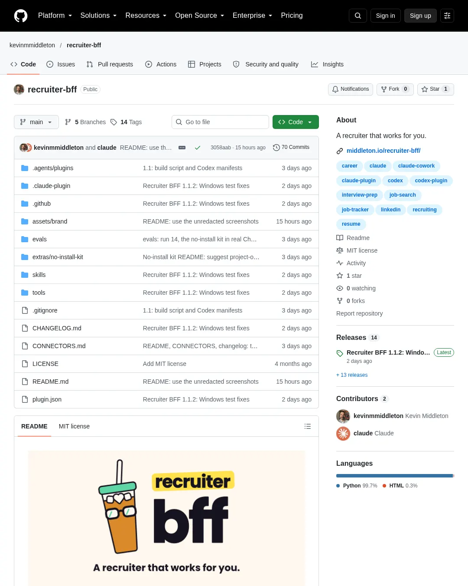Open kevinmmiddleton owner breadcrumb link
The width and height of the screenshot is (468, 586).
(32, 45)
